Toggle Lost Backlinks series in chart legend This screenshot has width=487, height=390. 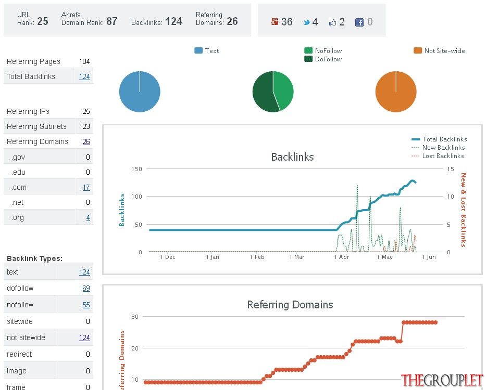coord(438,156)
